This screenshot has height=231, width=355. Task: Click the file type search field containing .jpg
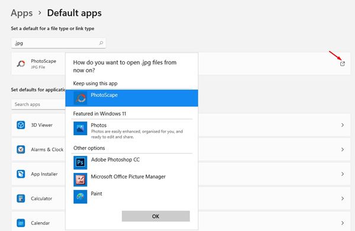59,43
